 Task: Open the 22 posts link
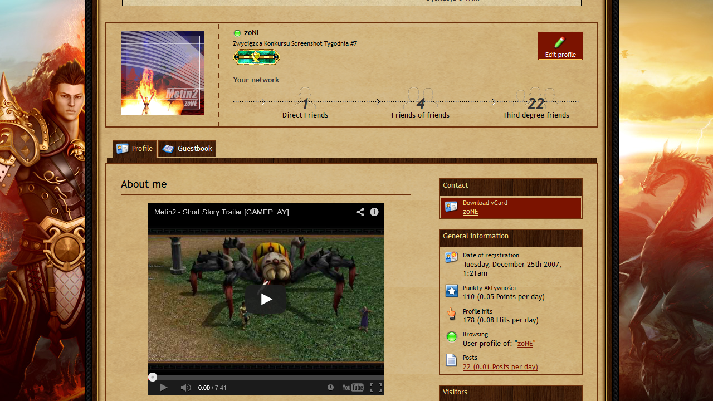point(500,367)
